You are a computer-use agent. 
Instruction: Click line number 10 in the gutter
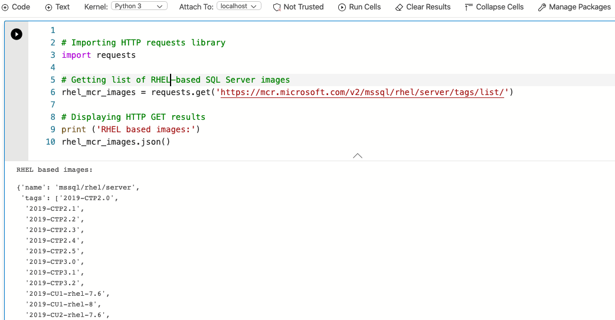click(51, 142)
